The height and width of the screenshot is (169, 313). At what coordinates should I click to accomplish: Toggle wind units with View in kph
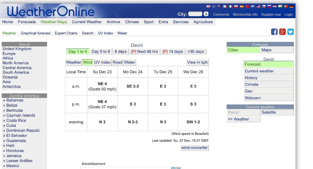tap(197, 62)
